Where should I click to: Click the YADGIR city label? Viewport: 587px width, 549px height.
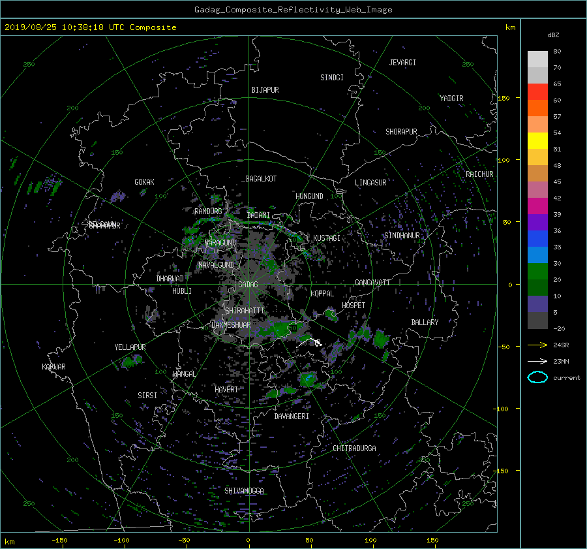451,99
